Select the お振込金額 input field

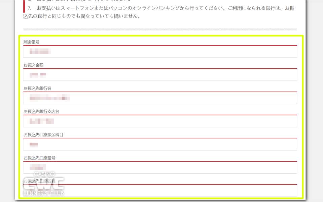160,75
